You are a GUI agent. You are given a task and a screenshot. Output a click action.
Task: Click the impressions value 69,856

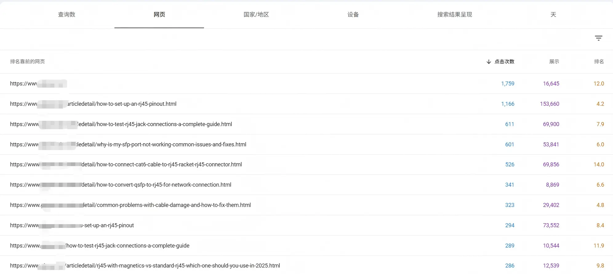click(551, 165)
